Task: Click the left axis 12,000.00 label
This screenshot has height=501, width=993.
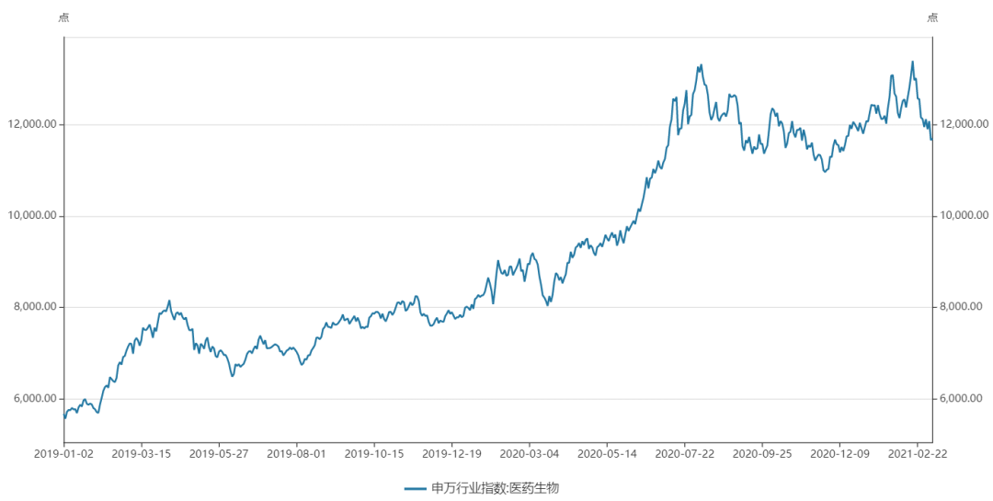Action: 32,124
